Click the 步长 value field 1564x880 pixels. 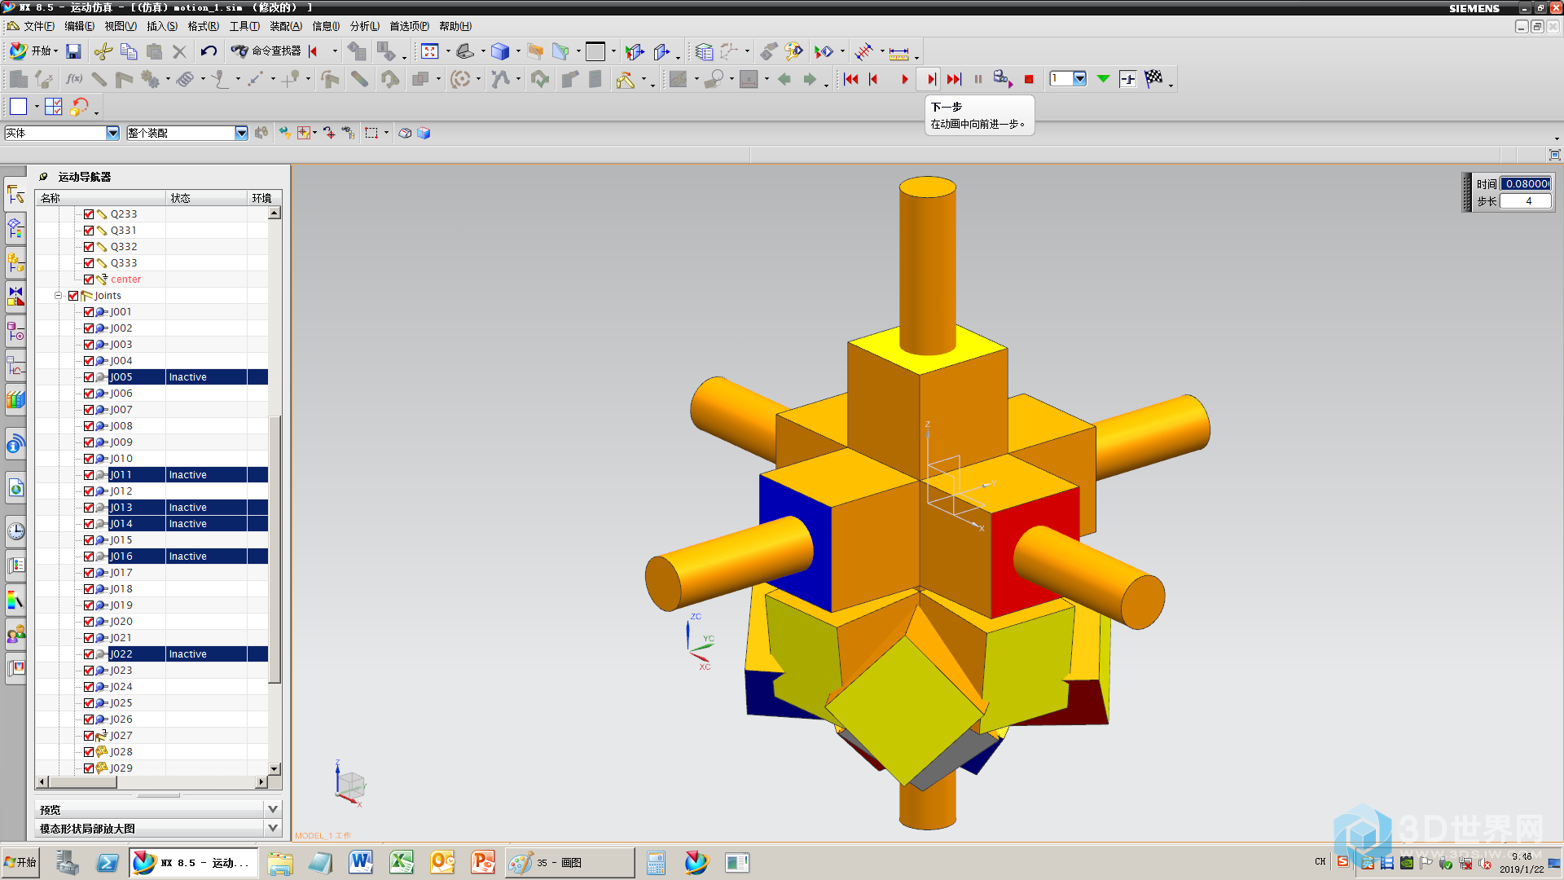[1526, 201]
